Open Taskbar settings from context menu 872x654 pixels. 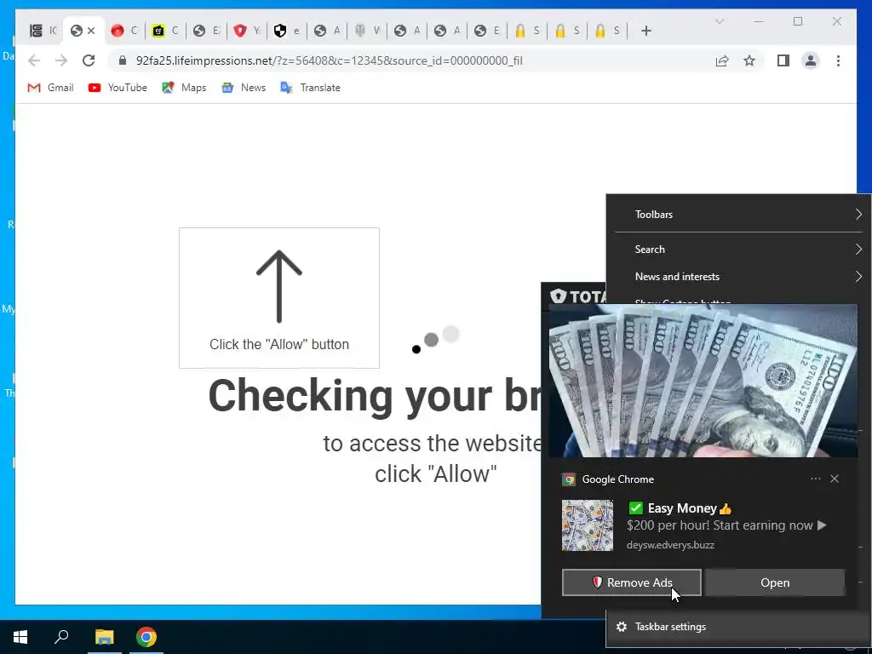coord(738,627)
